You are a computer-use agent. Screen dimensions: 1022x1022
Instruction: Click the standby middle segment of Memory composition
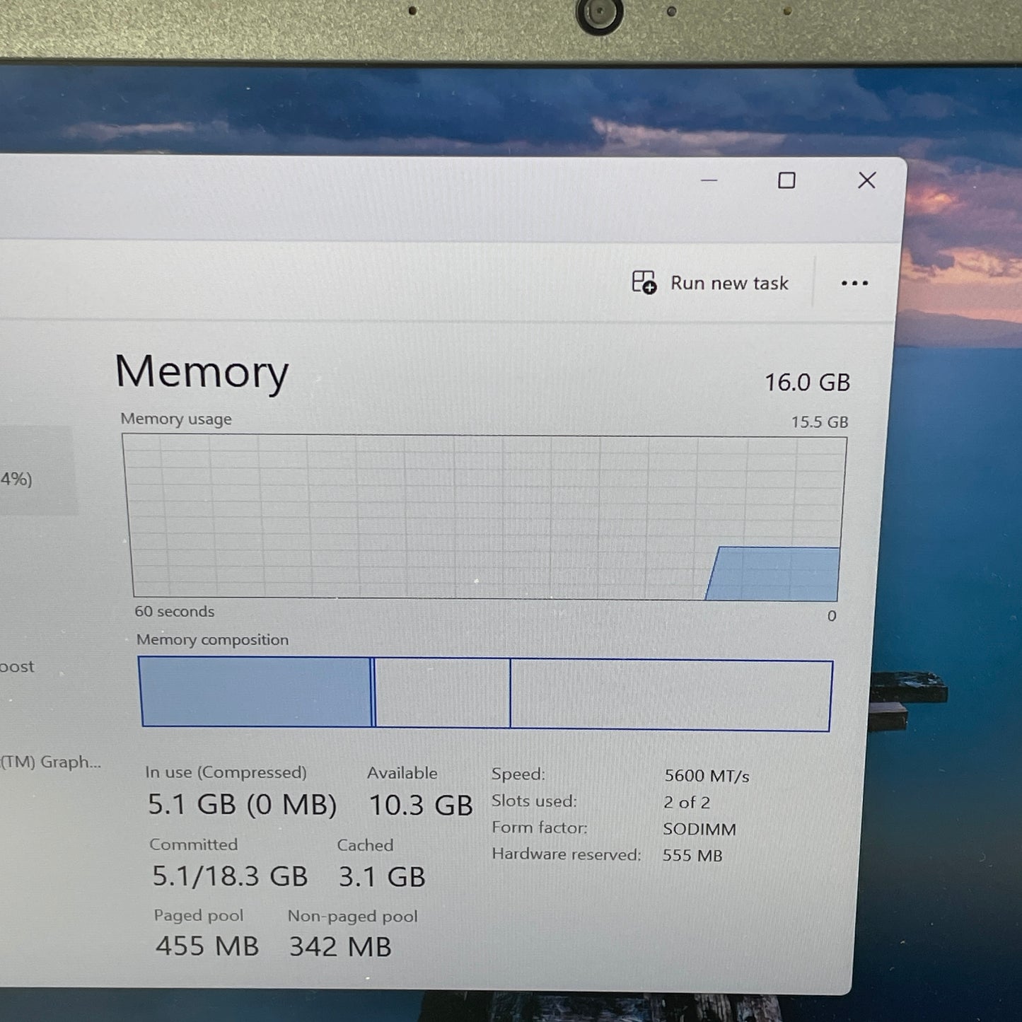(442, 693)
